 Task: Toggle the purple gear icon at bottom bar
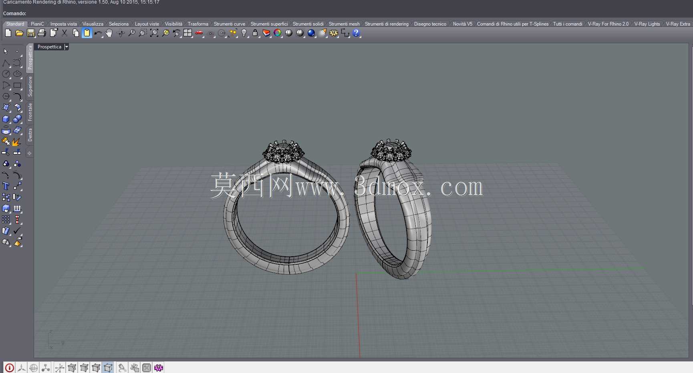(x=159, y=368)
